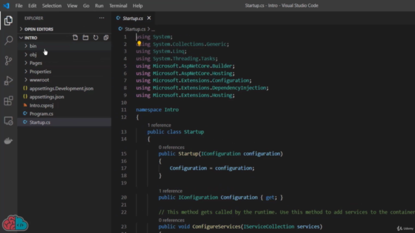Viewport: 415px width, 233px height.
Task: Open the View menu
Action: pos(72,6)
